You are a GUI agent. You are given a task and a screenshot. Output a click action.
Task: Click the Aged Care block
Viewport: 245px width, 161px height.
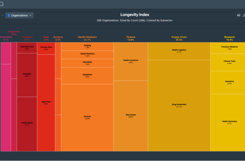point(46,103)
